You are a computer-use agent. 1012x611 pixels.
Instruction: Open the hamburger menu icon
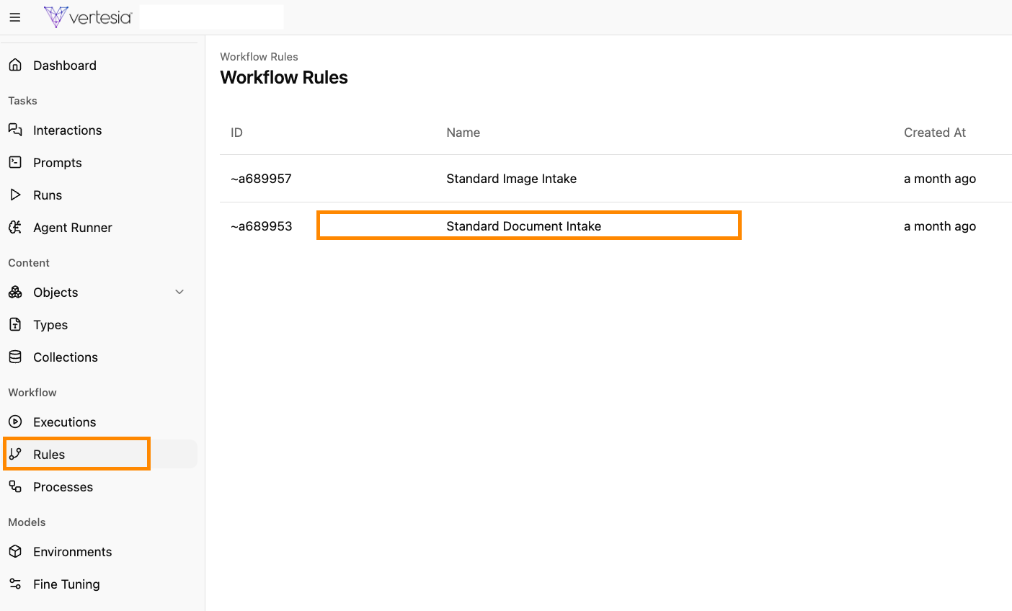(x=15, y=17)
